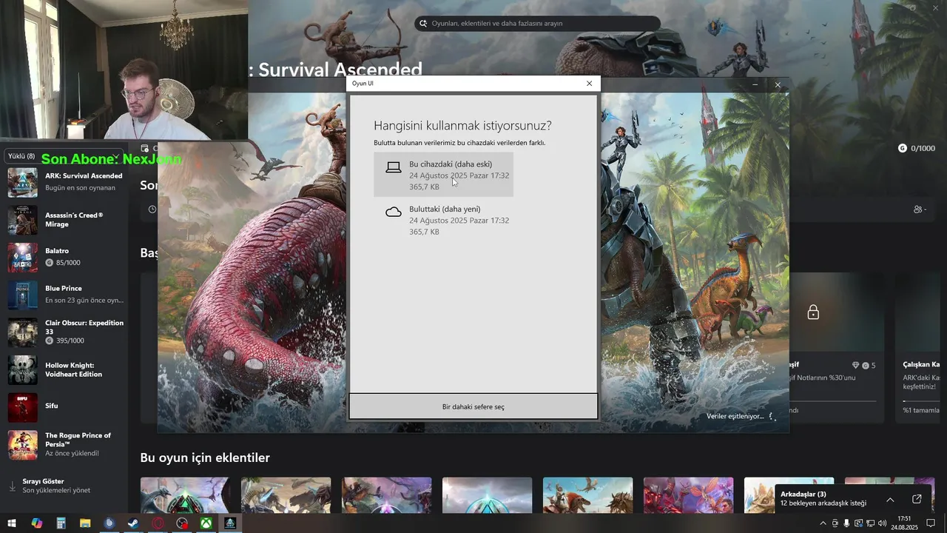947x533 pixels.
Task: Click the Sifu game thumbnail
Action: tap(23, 406)
